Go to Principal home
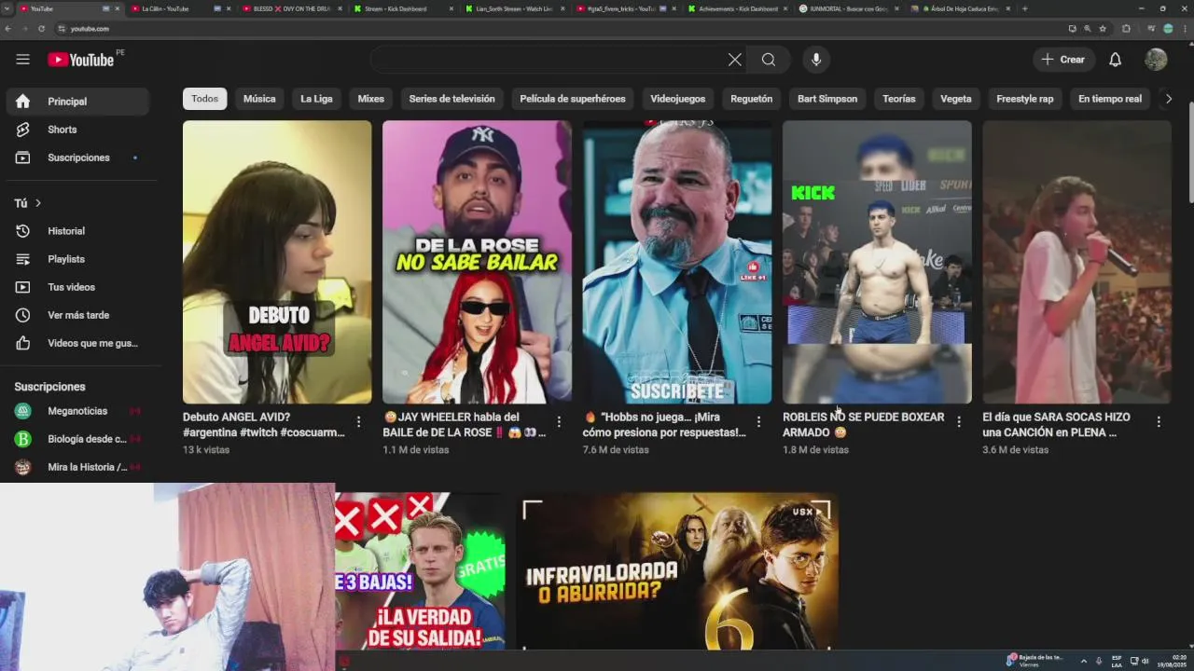The height and width of the screenshot is (671, 1194). 77,102
